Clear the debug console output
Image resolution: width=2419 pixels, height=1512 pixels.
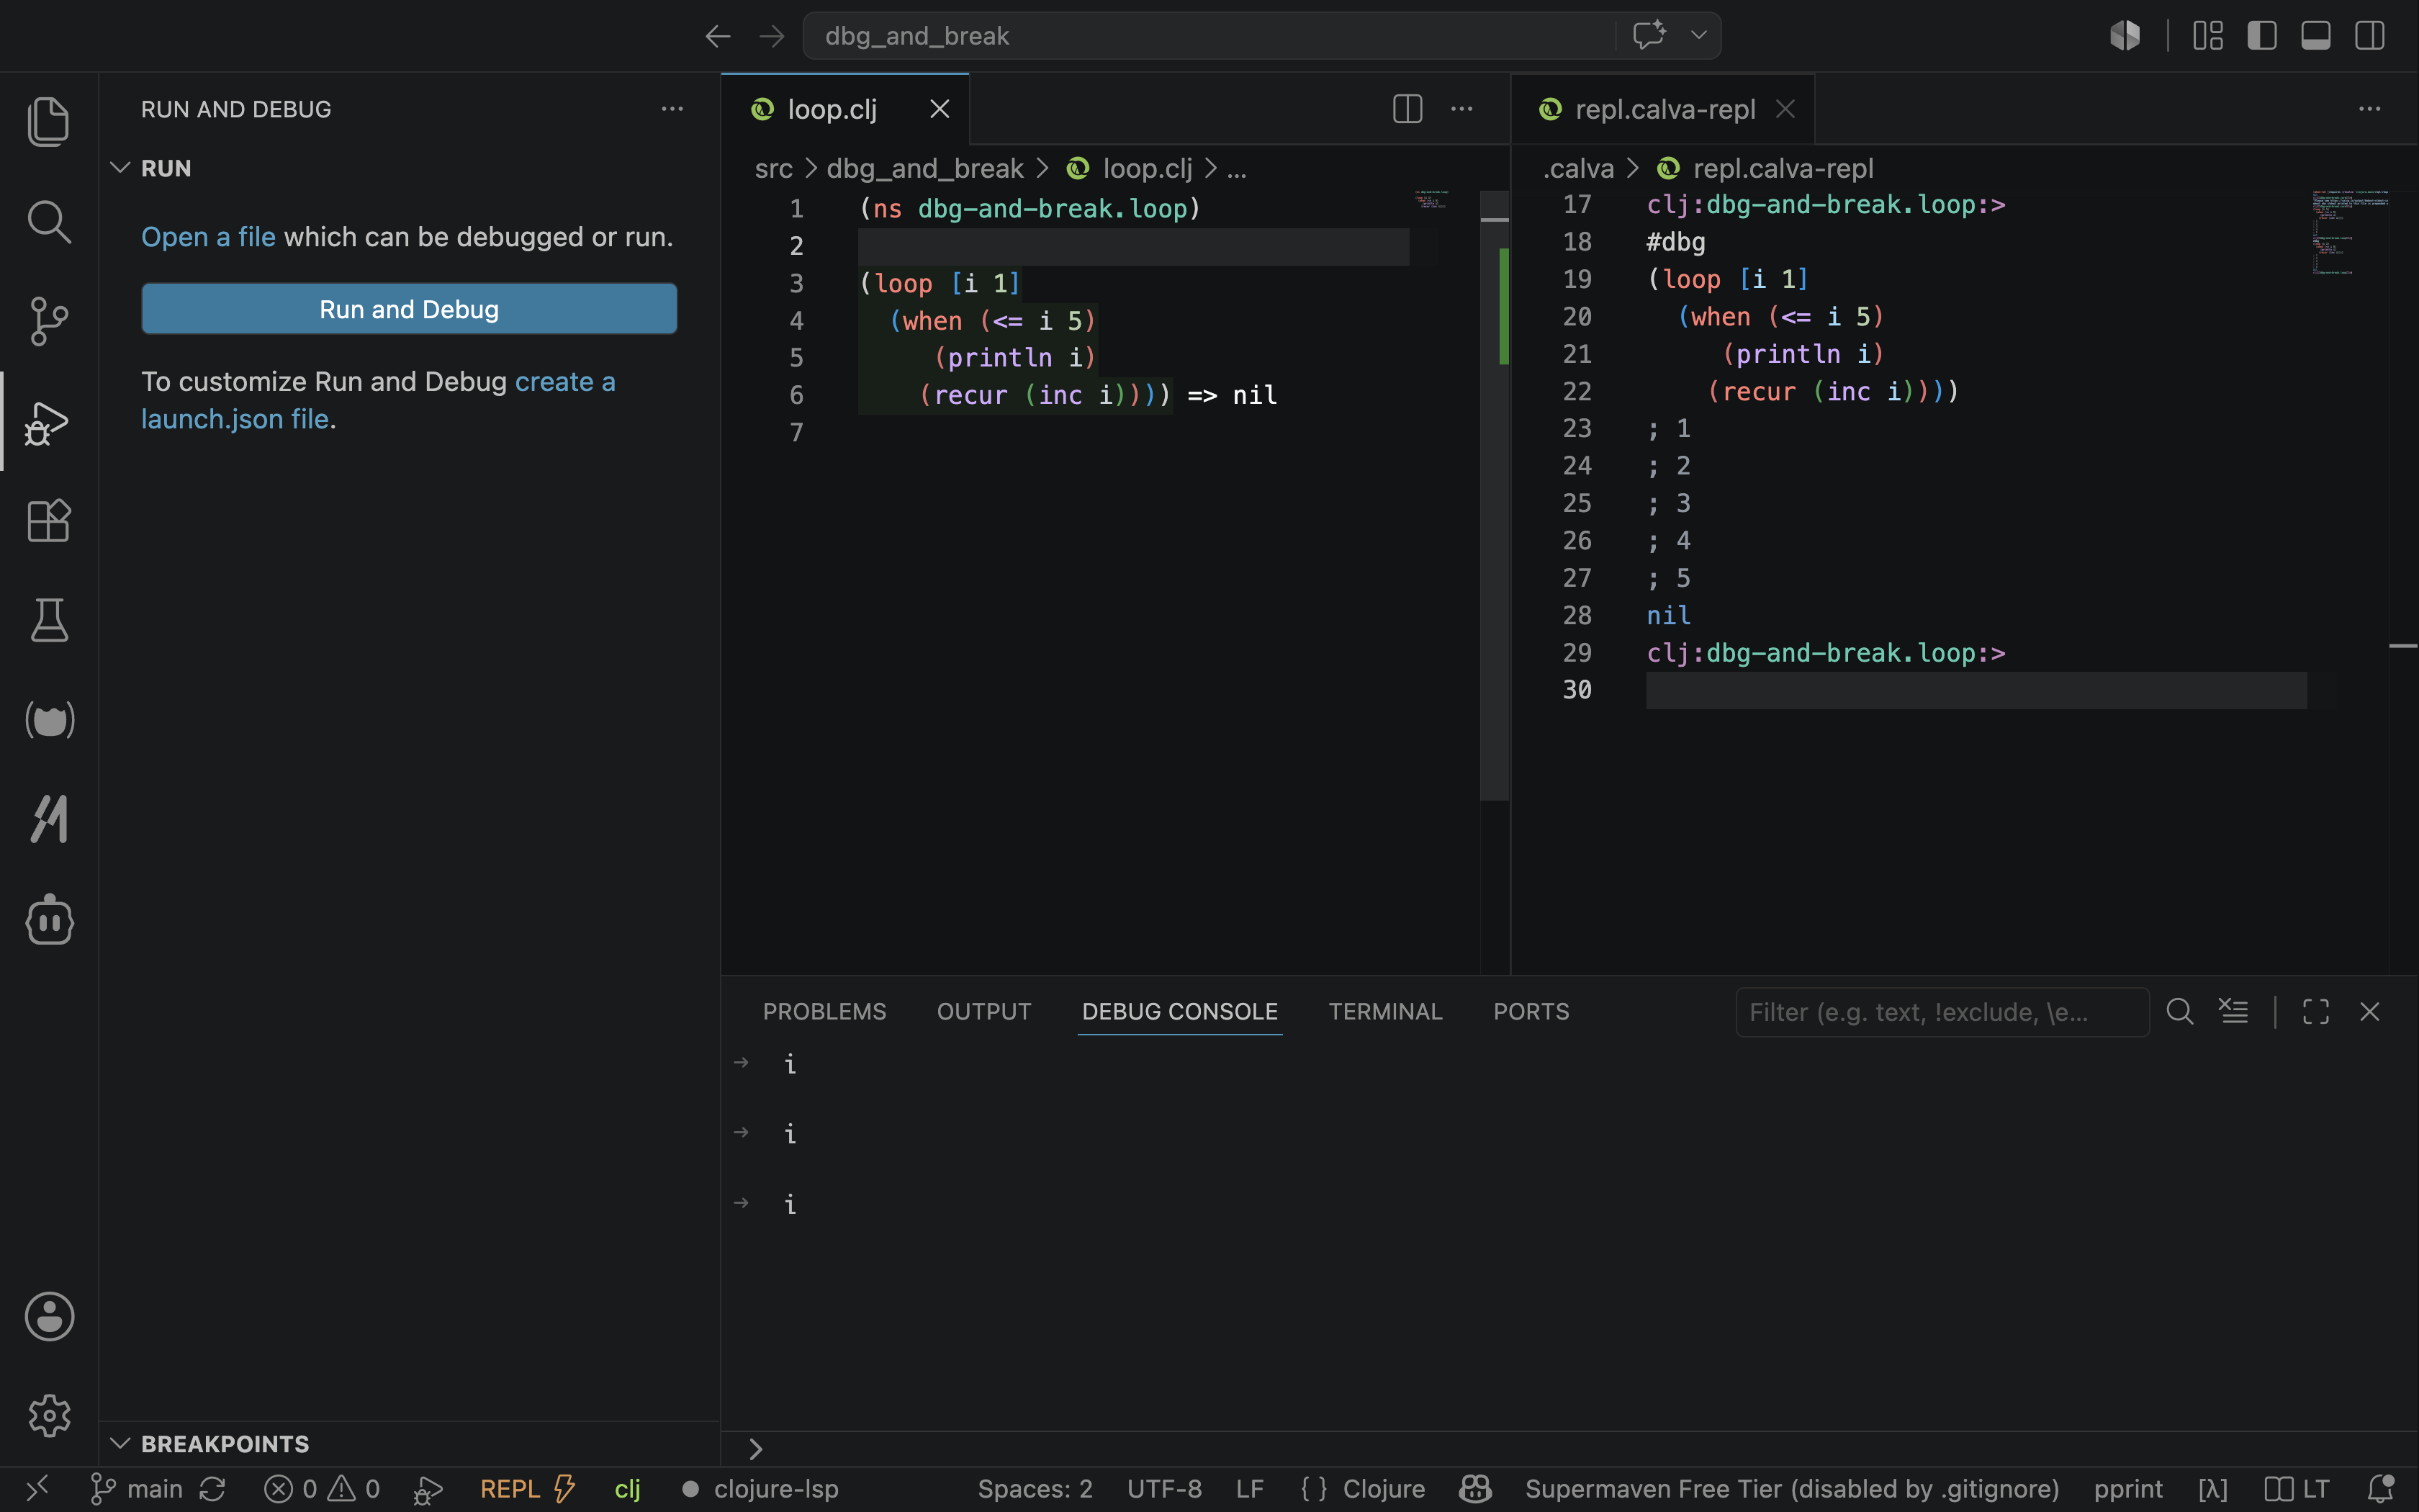coord(2234,1012)
